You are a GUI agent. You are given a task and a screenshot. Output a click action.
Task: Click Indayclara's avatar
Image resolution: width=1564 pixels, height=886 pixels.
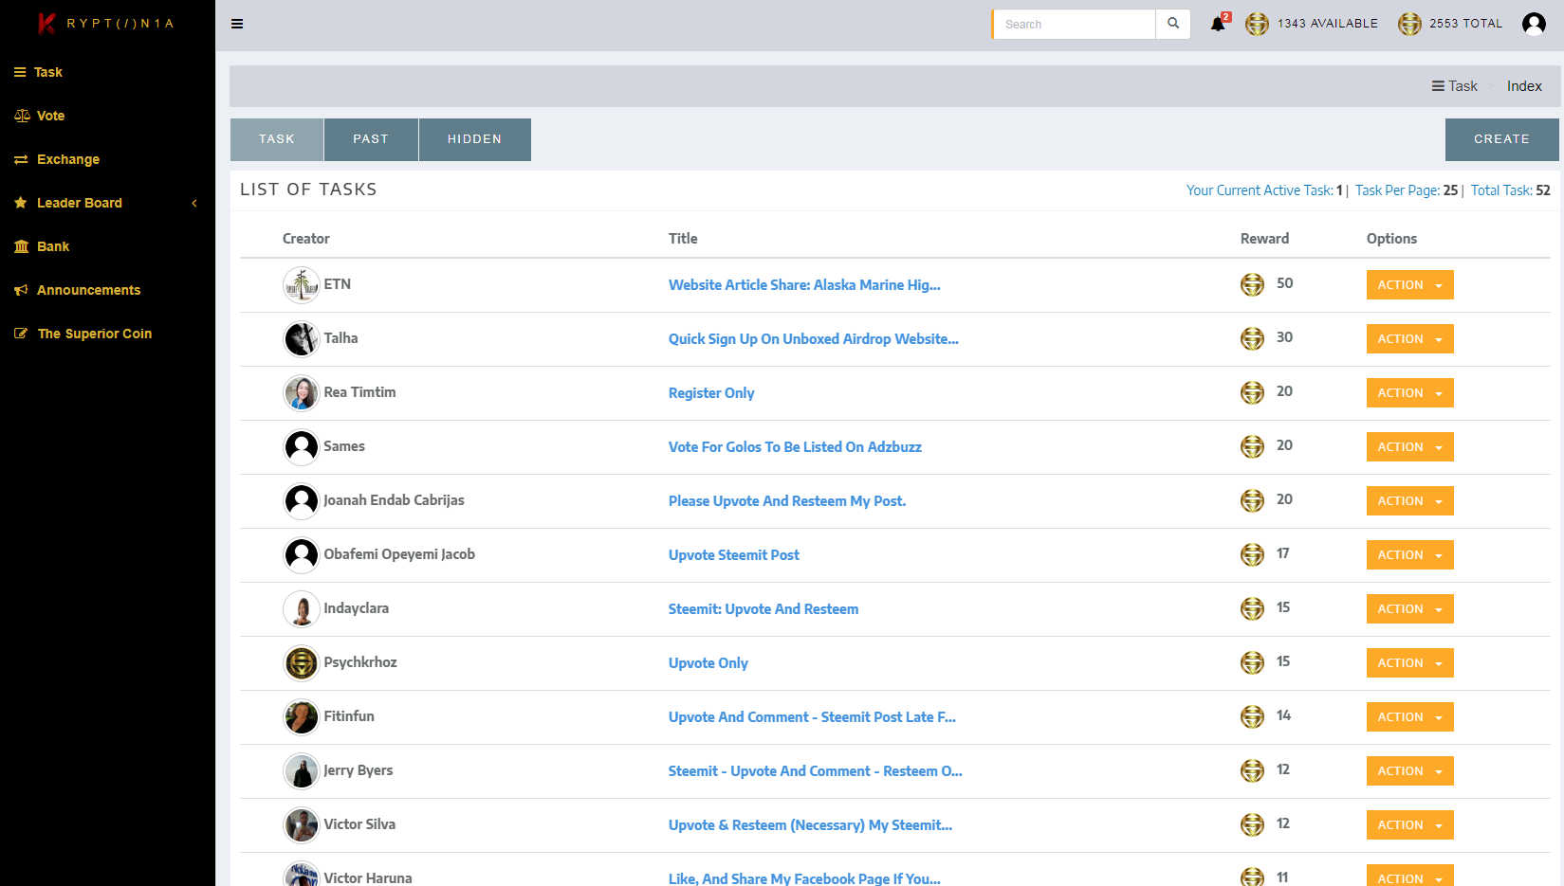[302, 609]
